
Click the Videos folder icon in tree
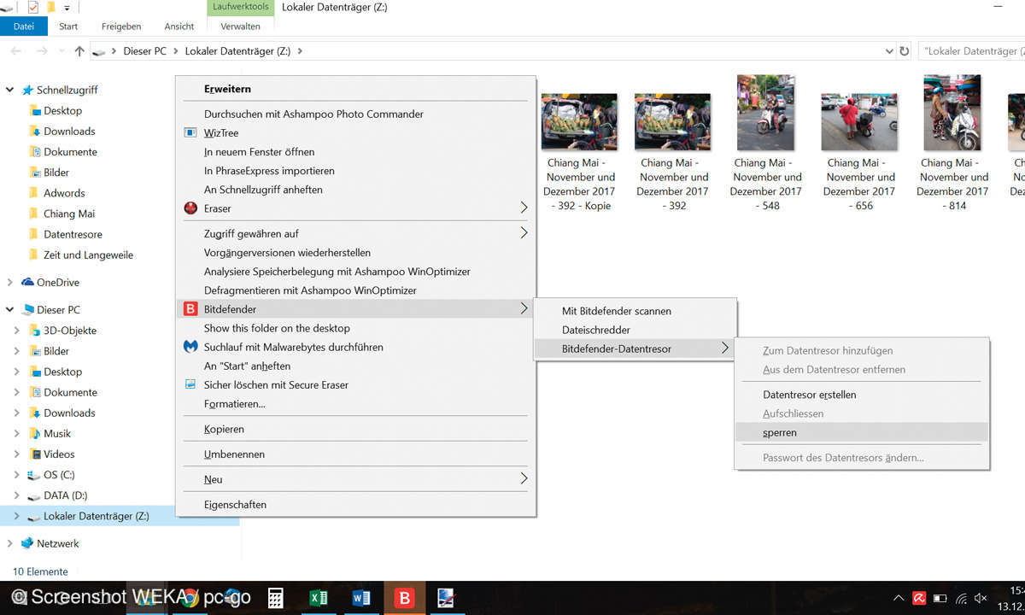[x=35, y=454]
